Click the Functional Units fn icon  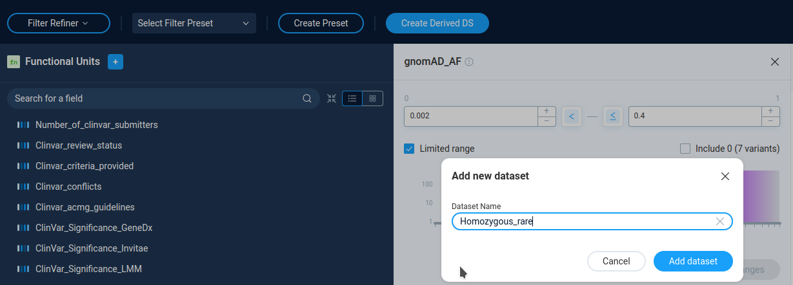tap(14, 62)
